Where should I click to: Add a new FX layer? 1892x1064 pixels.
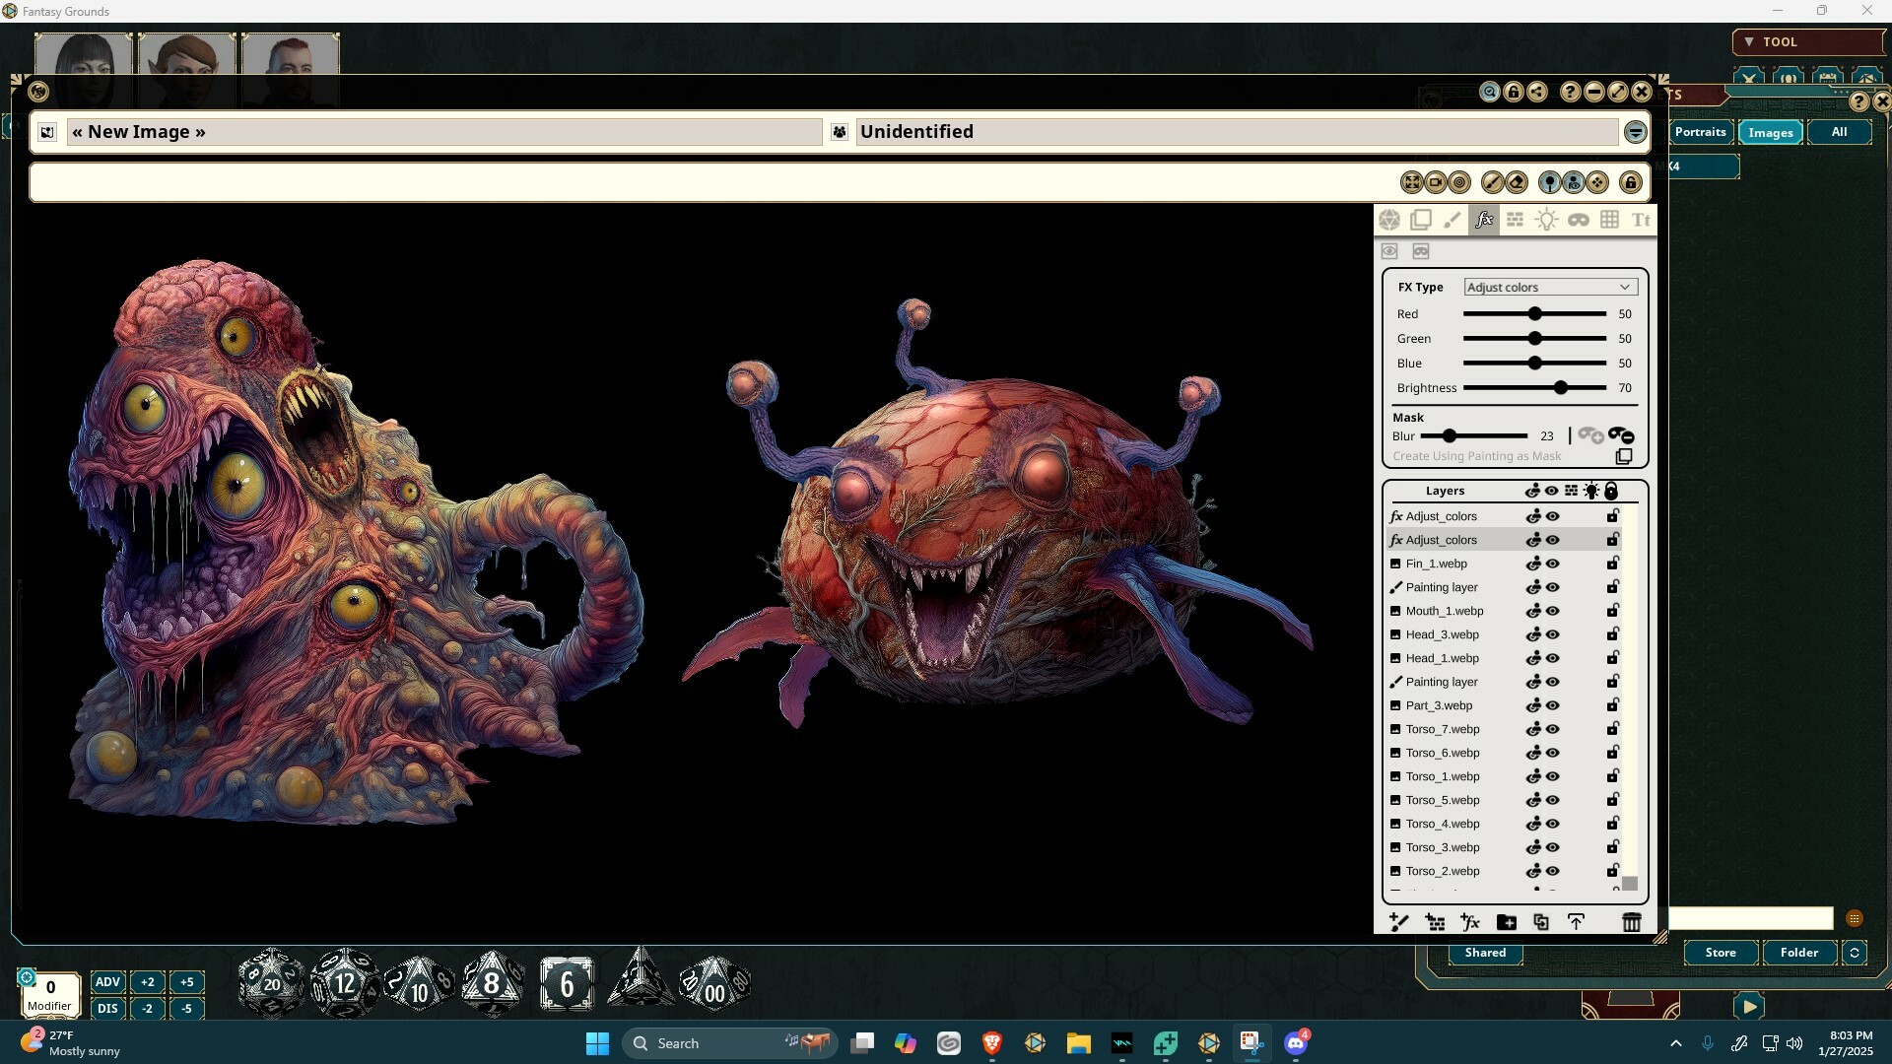[1470, 922]
